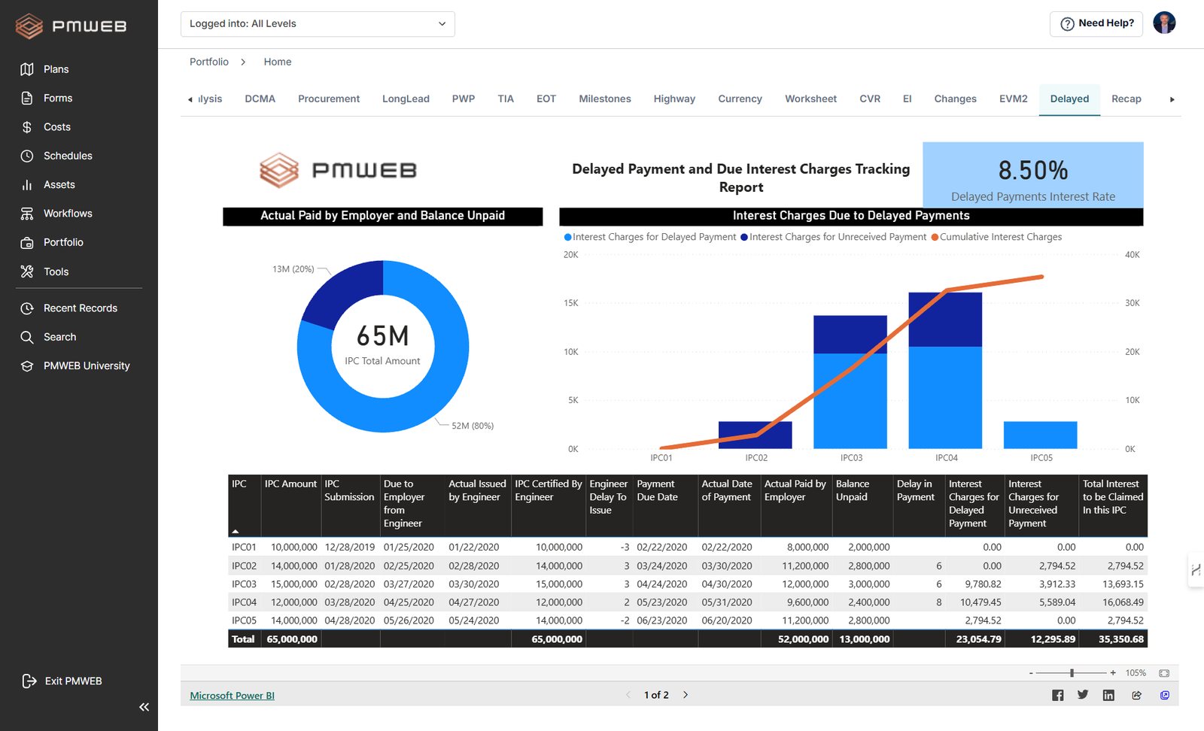Image resolution: width=1204 pixels, height=731 pixels.
Task: Open the user profile avatar
Action: pyautogui.click(x=1164, y=23)
